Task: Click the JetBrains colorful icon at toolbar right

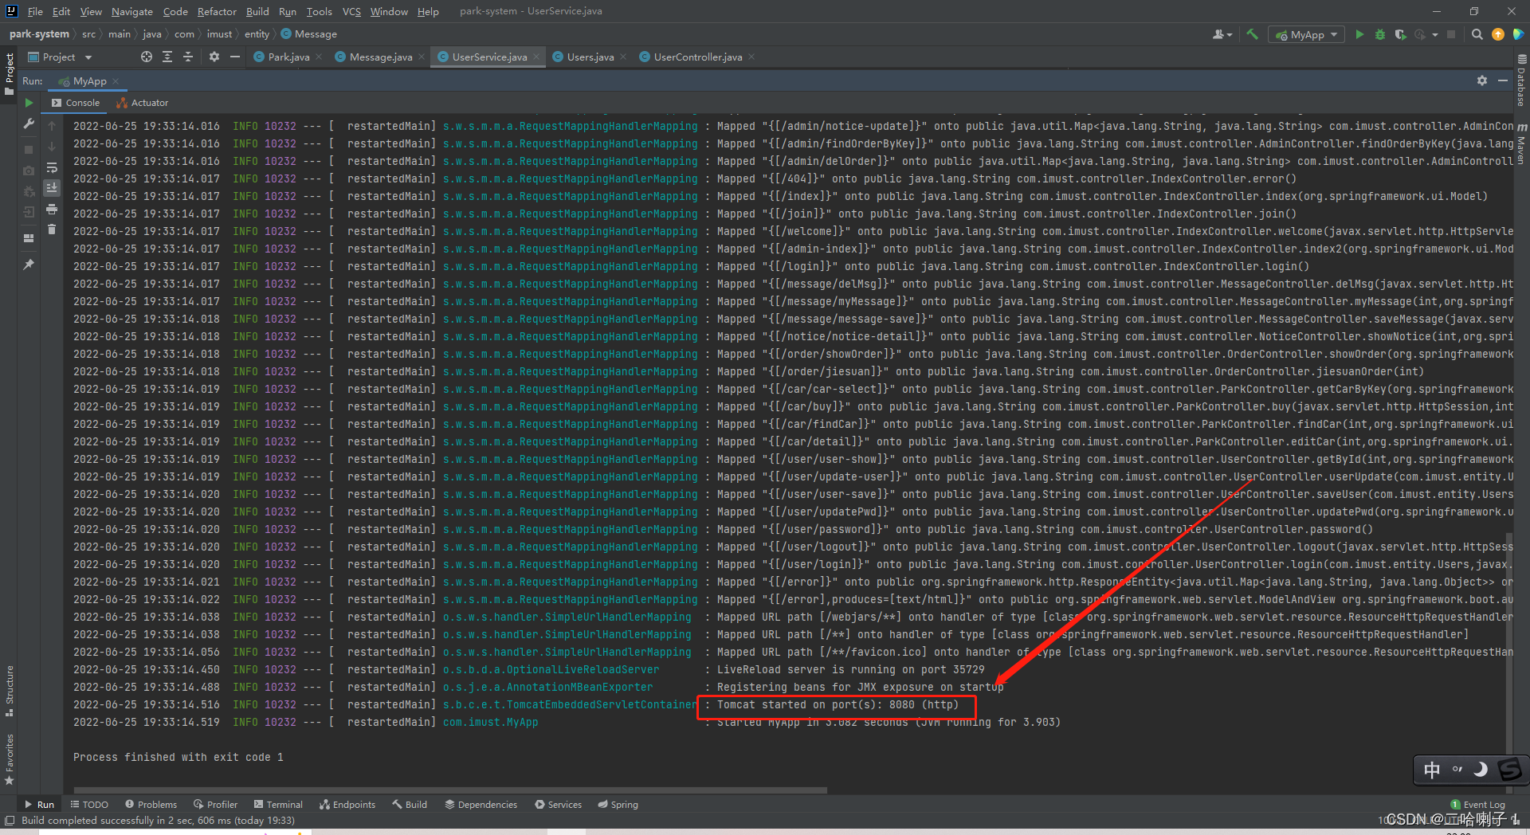Action: click(x=1518, y=34)
